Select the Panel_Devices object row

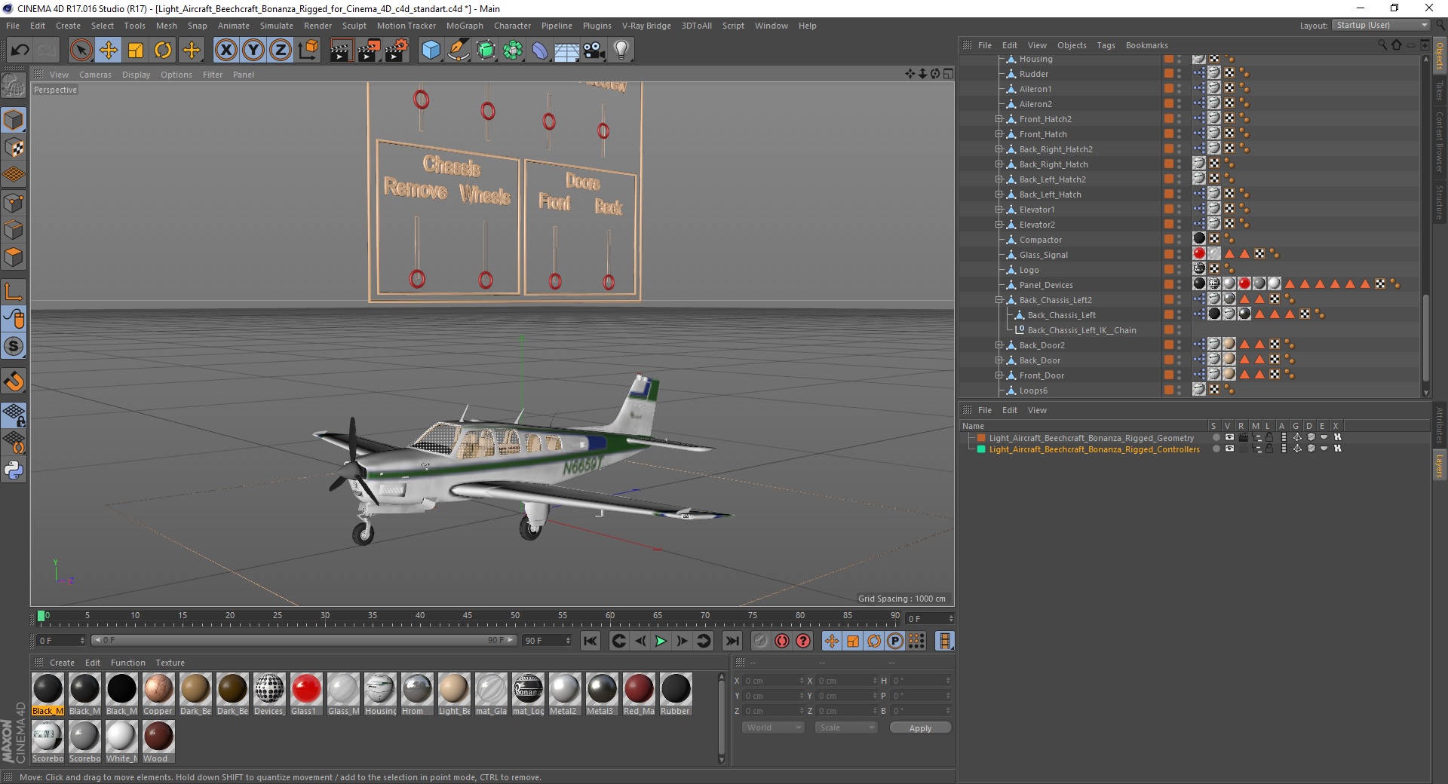(x=1046, y=285)
